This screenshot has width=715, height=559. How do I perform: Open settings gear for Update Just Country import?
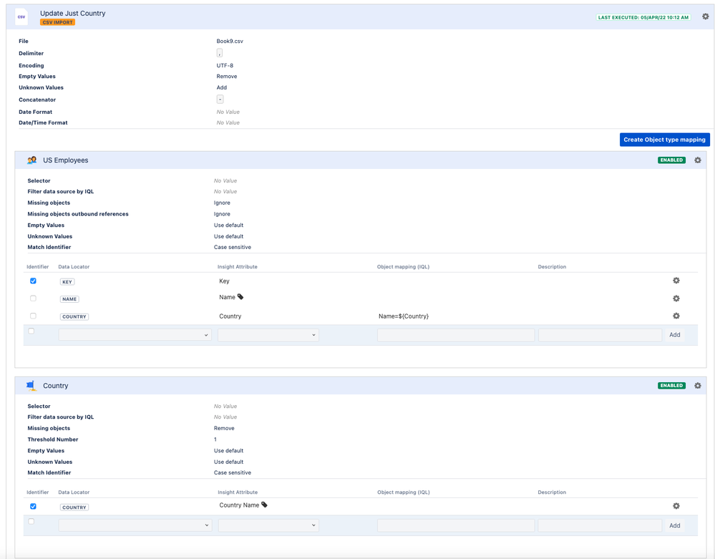(x=706, y=17)
